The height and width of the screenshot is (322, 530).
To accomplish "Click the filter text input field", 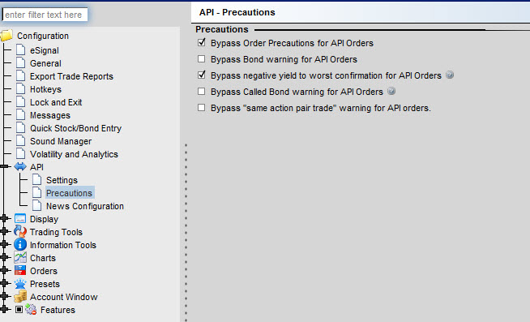I will tap(45, 15).
